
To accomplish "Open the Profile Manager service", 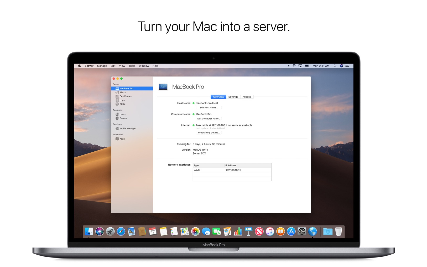I will tap(127, 129).
